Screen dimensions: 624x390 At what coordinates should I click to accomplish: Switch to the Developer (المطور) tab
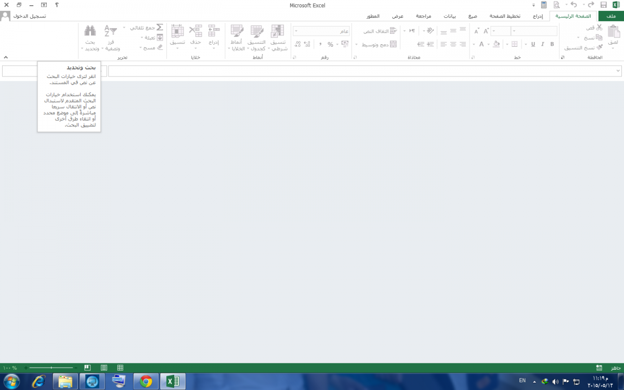(x=372, y=16)
